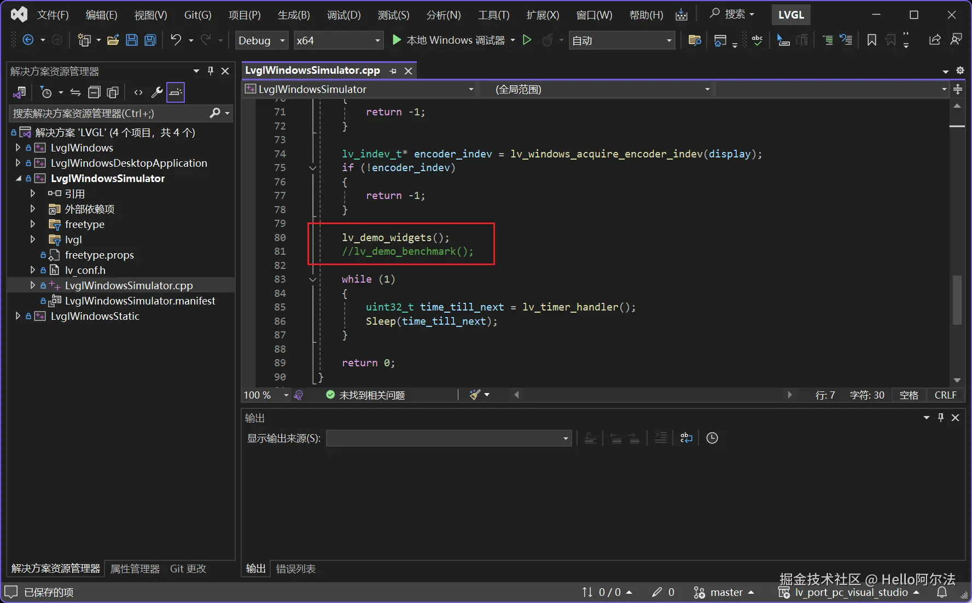The height and width of the screenshot is (603, 972).
Task: Click the notifications bell in status bar
Action: (x=942, y=592)
